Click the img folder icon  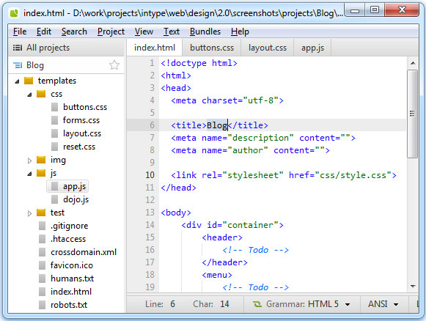(41, 160)
